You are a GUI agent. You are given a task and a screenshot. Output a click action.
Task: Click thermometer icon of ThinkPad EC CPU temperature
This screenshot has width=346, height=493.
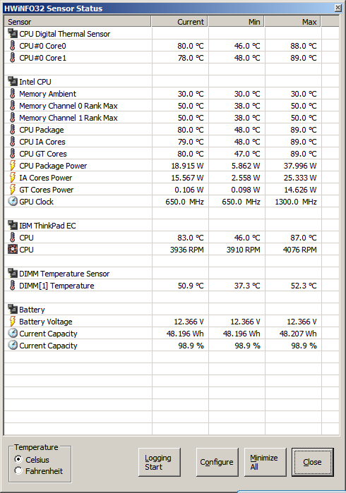[12, 238]
